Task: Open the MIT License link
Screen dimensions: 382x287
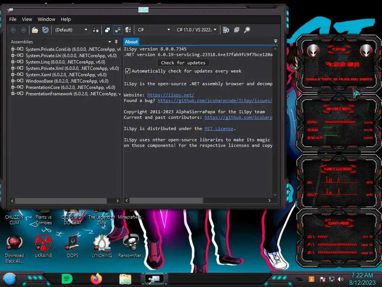Action: pyautogui.click(x=219, y=129)
